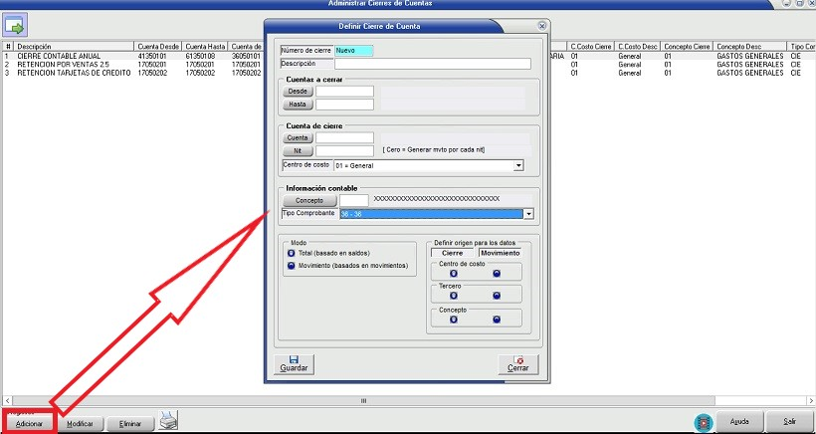Open the Concepto lookup button
The width and height of the screenshot is (816, 434).
[308, 200]
